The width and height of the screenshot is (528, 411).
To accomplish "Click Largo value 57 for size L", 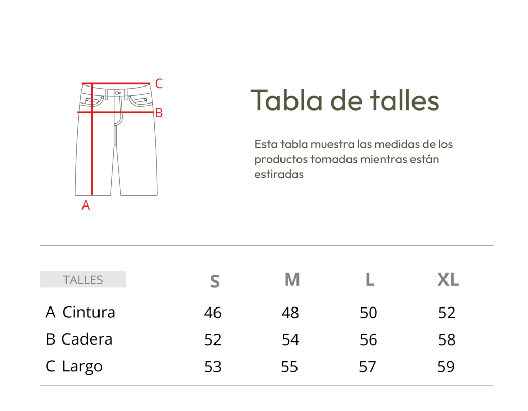I will [368, 367].
